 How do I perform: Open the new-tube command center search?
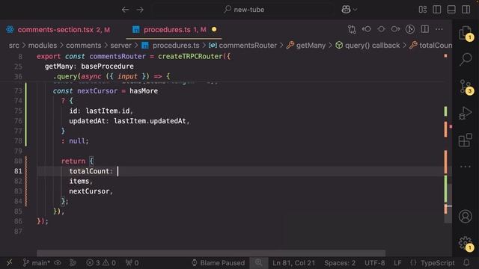tap(243, 10)
